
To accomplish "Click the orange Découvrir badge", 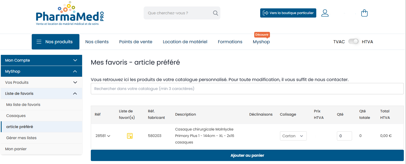I will (262, 35).
